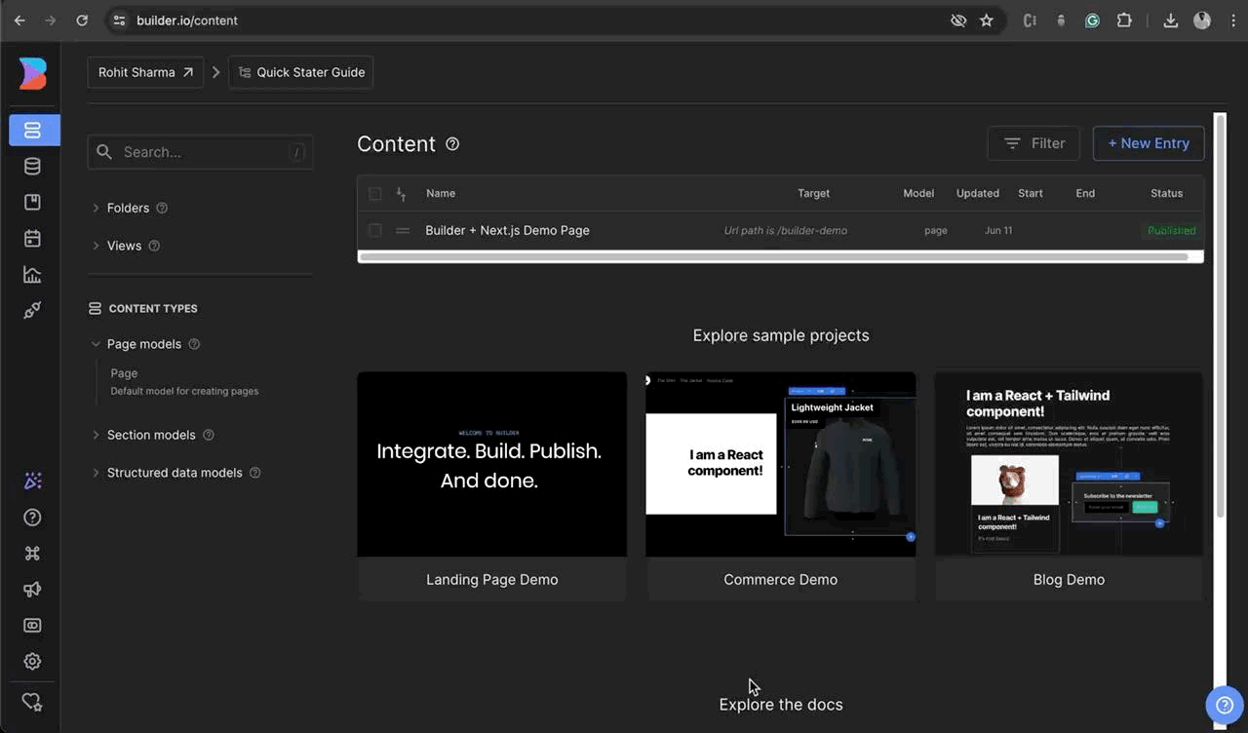Open the Content section in sidebar

pos(34,130)
